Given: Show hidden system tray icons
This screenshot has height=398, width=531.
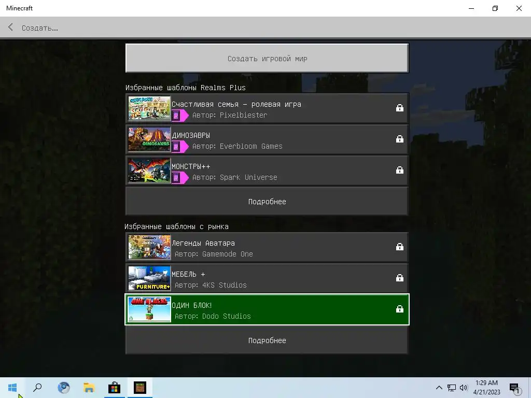Looking at the screenshot, I should click(x=439, y=388).
